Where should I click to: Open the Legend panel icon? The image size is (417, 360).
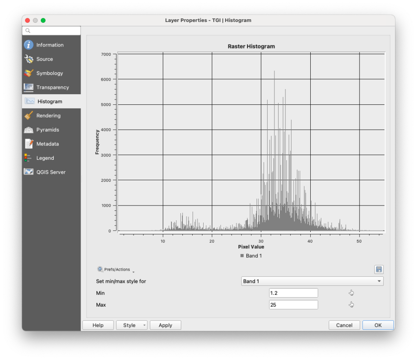click(x=28, y=158)
